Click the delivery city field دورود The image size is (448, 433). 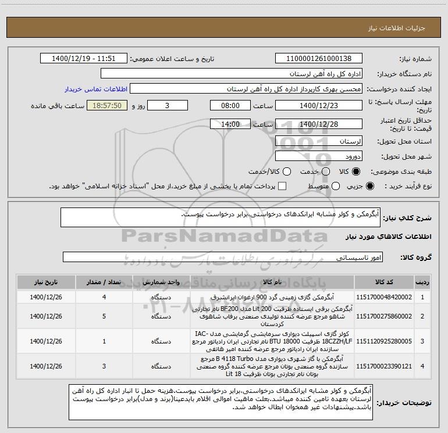pos(319,156)
